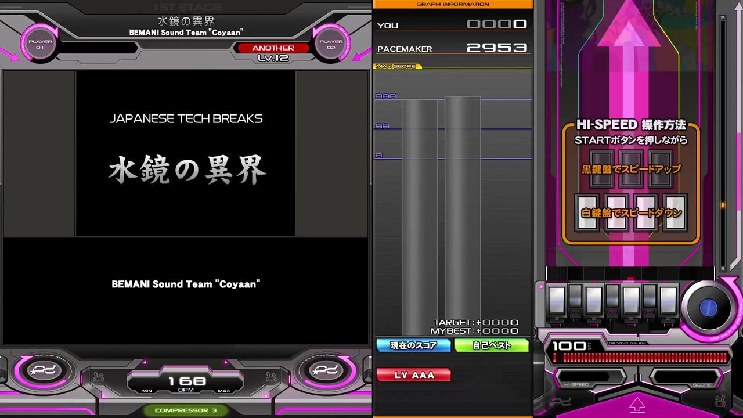Select the red LV AAA button
The width and height of the screenshot is (743, 418).
tap(413, 375)
